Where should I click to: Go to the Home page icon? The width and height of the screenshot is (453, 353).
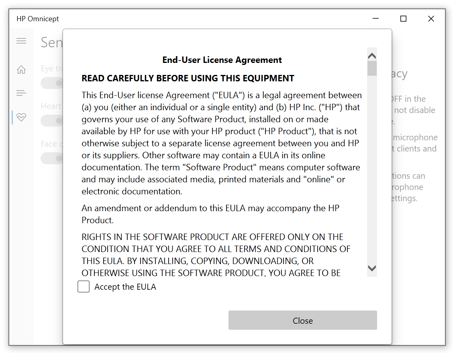[21, 70]
